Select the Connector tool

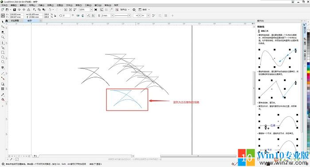coord(3,79)
